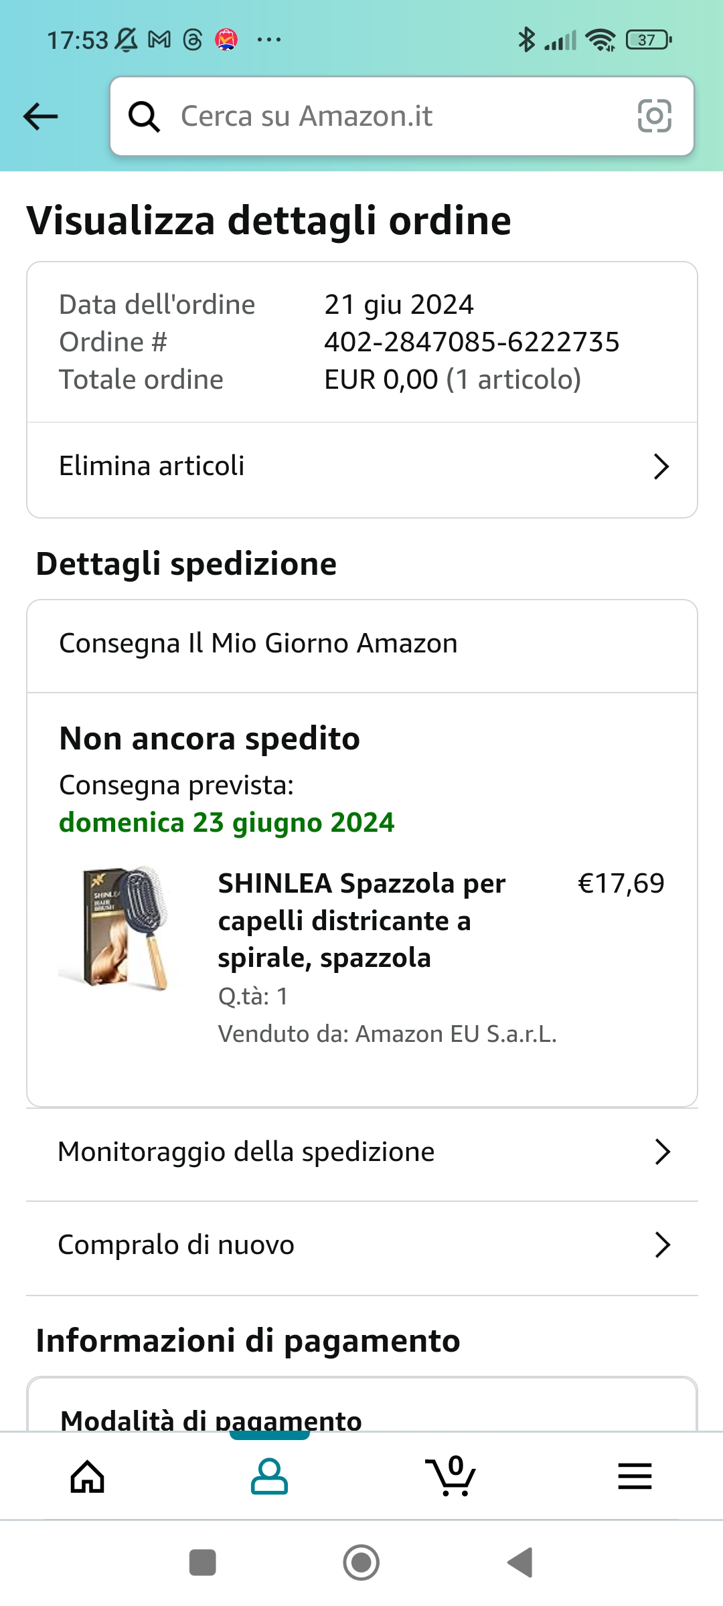Expand Monitoraggio della spedizione chevron

(662, 1152)
